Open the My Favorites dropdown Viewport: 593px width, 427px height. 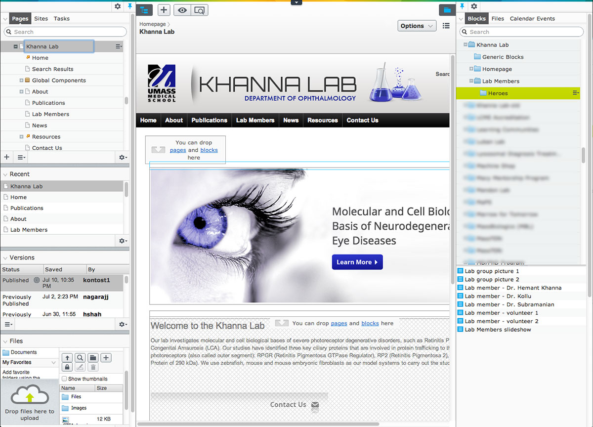(x=30, y=362)
